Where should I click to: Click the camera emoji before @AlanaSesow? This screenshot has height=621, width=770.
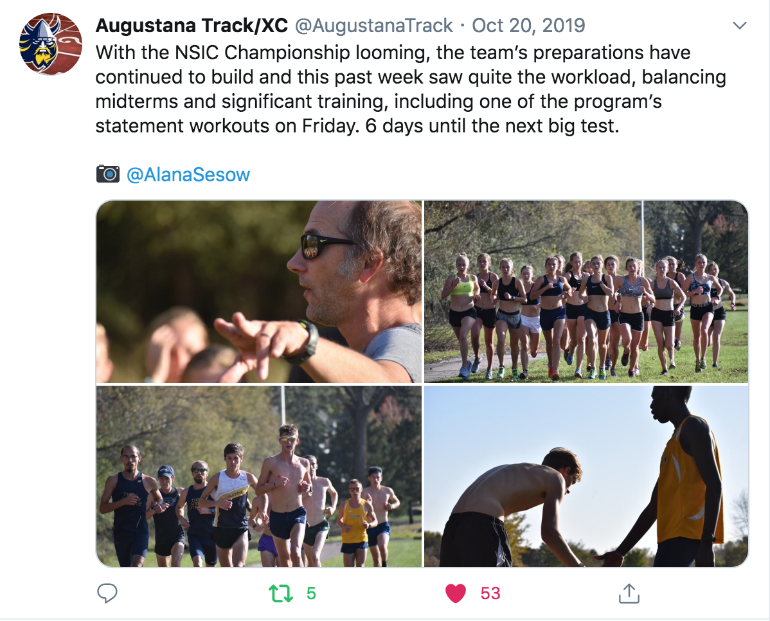[108, 174]
